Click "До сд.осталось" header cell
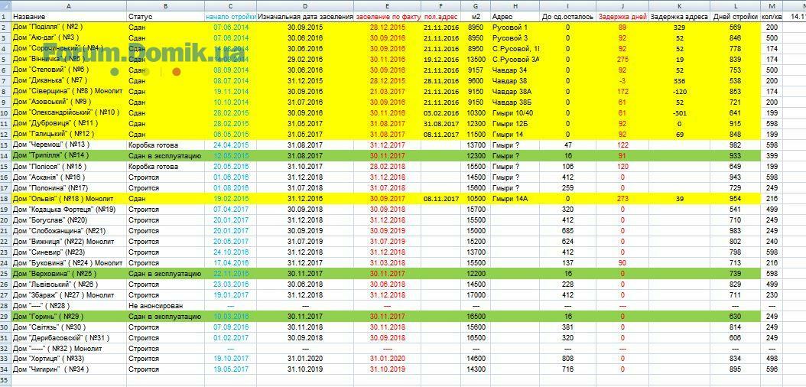Viewport: 806px width, 387px height. (x=567, y=17)
